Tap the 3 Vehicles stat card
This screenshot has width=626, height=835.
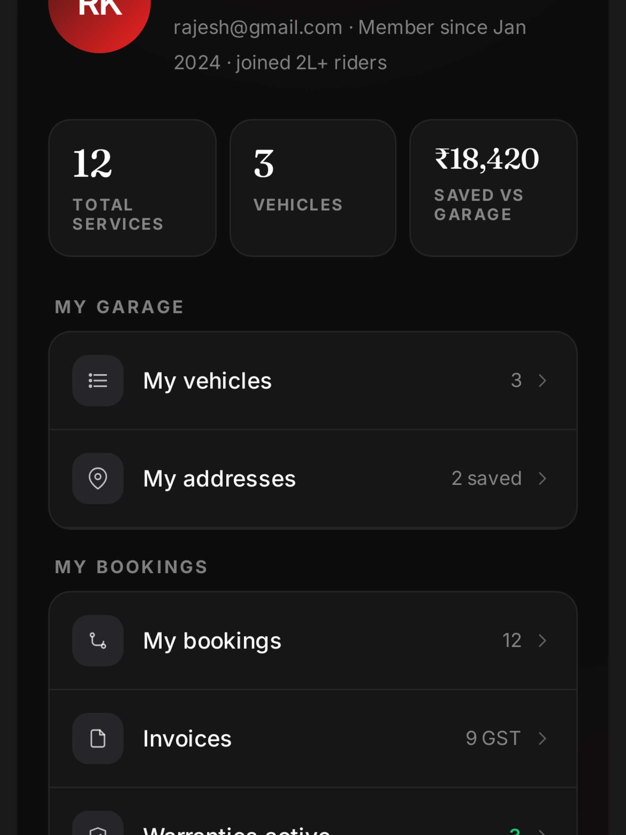(x=313, y=188)
